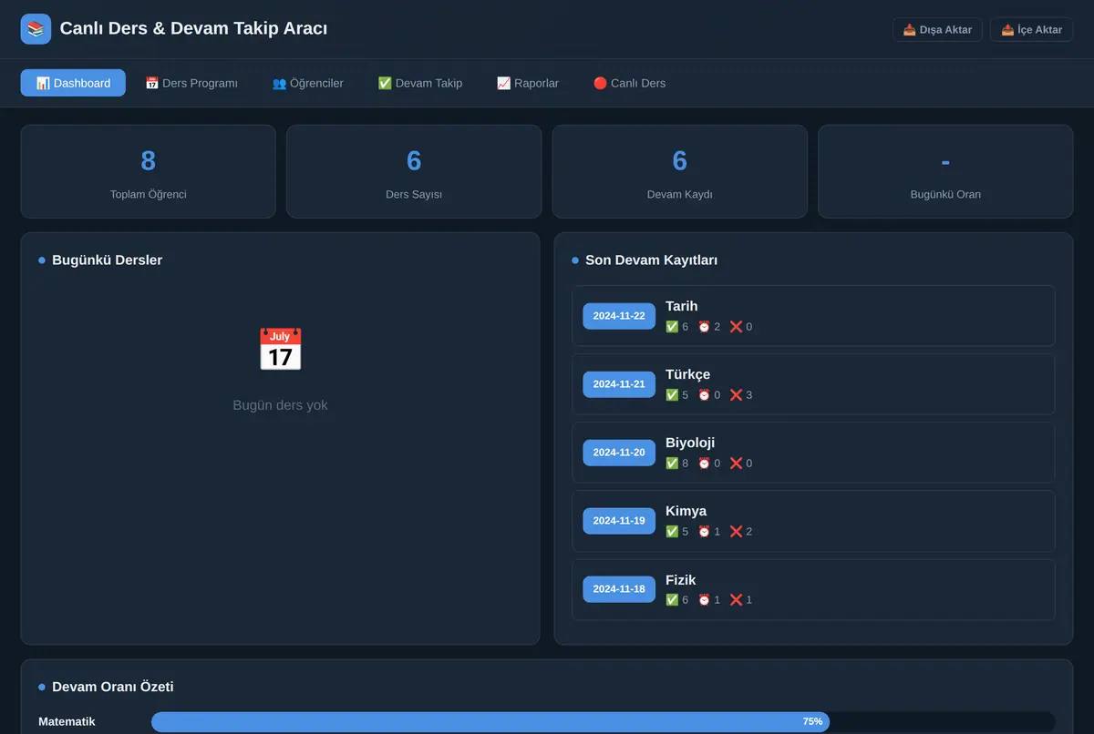Click the alarm clock icon in Fizik row
1094x734 pixels.
pyautogui.click(x=704, y=600)
